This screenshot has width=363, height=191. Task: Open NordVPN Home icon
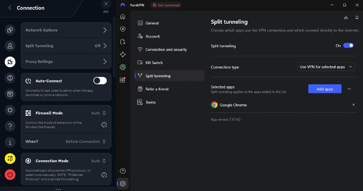pos(123,17)
